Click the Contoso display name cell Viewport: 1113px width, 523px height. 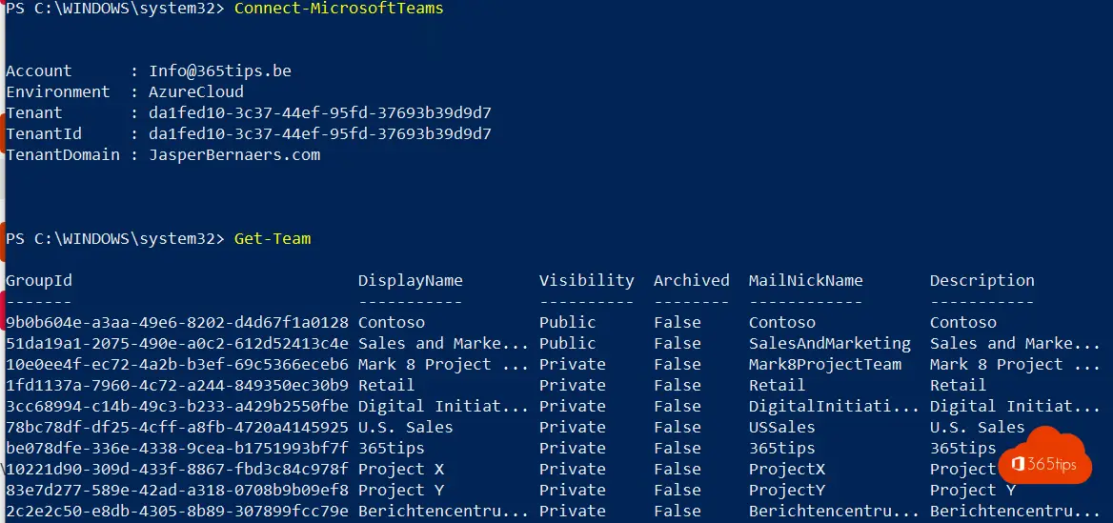point(391,322)
